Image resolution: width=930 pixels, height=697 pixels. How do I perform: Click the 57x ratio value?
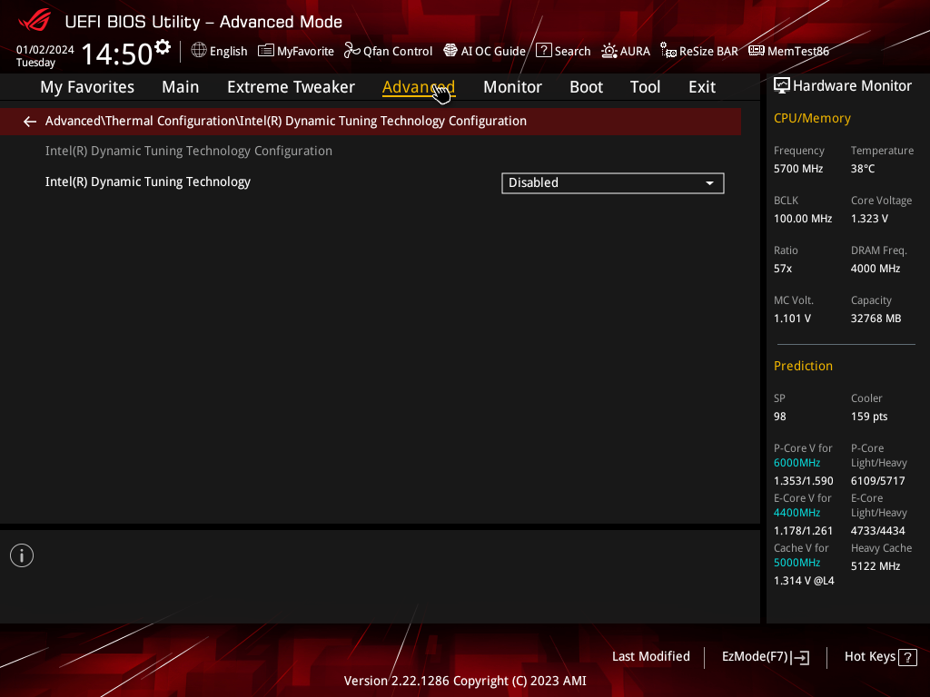782,269
